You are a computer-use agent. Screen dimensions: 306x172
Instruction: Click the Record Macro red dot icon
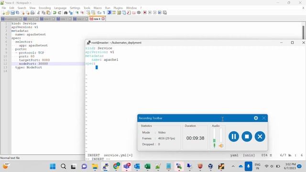pos(145,13)
